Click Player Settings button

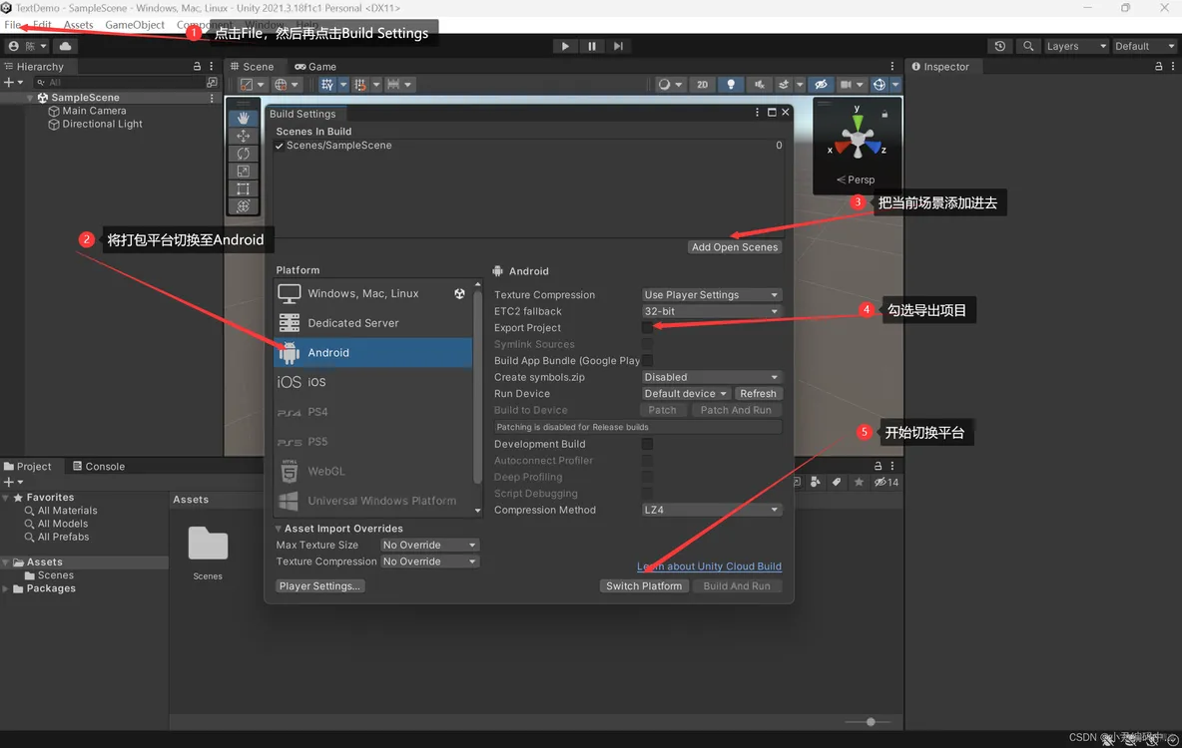click(x=319, y=586)
